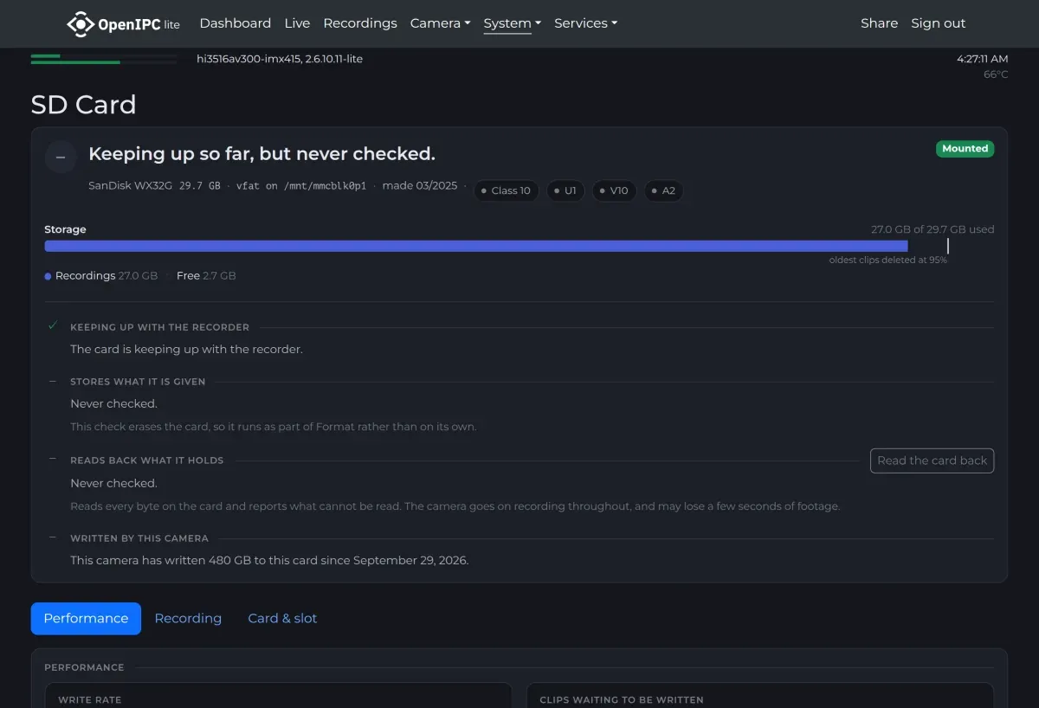Click the OpenIPC logo icon
This screenshot has height=708, width=1039.
click(81, 23)
